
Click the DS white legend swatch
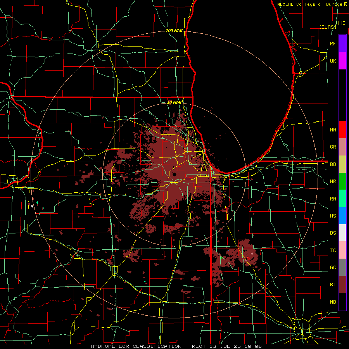(342, 233)
